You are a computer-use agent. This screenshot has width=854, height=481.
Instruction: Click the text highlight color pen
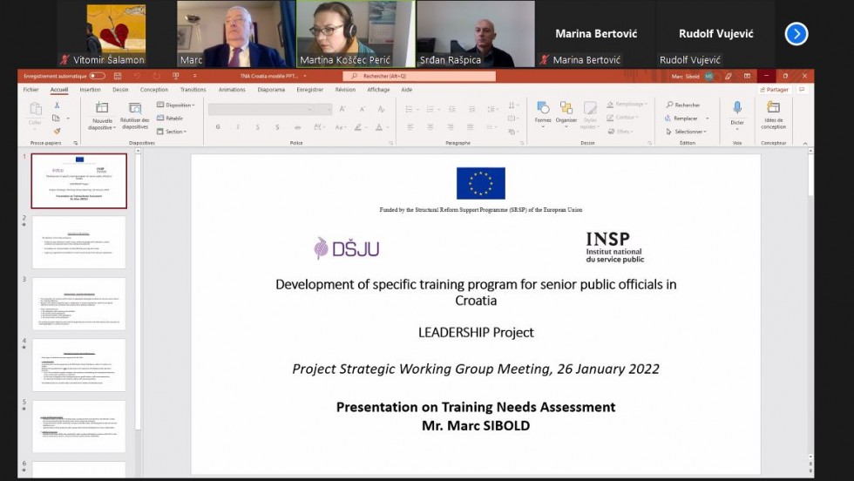coord(358,127)
